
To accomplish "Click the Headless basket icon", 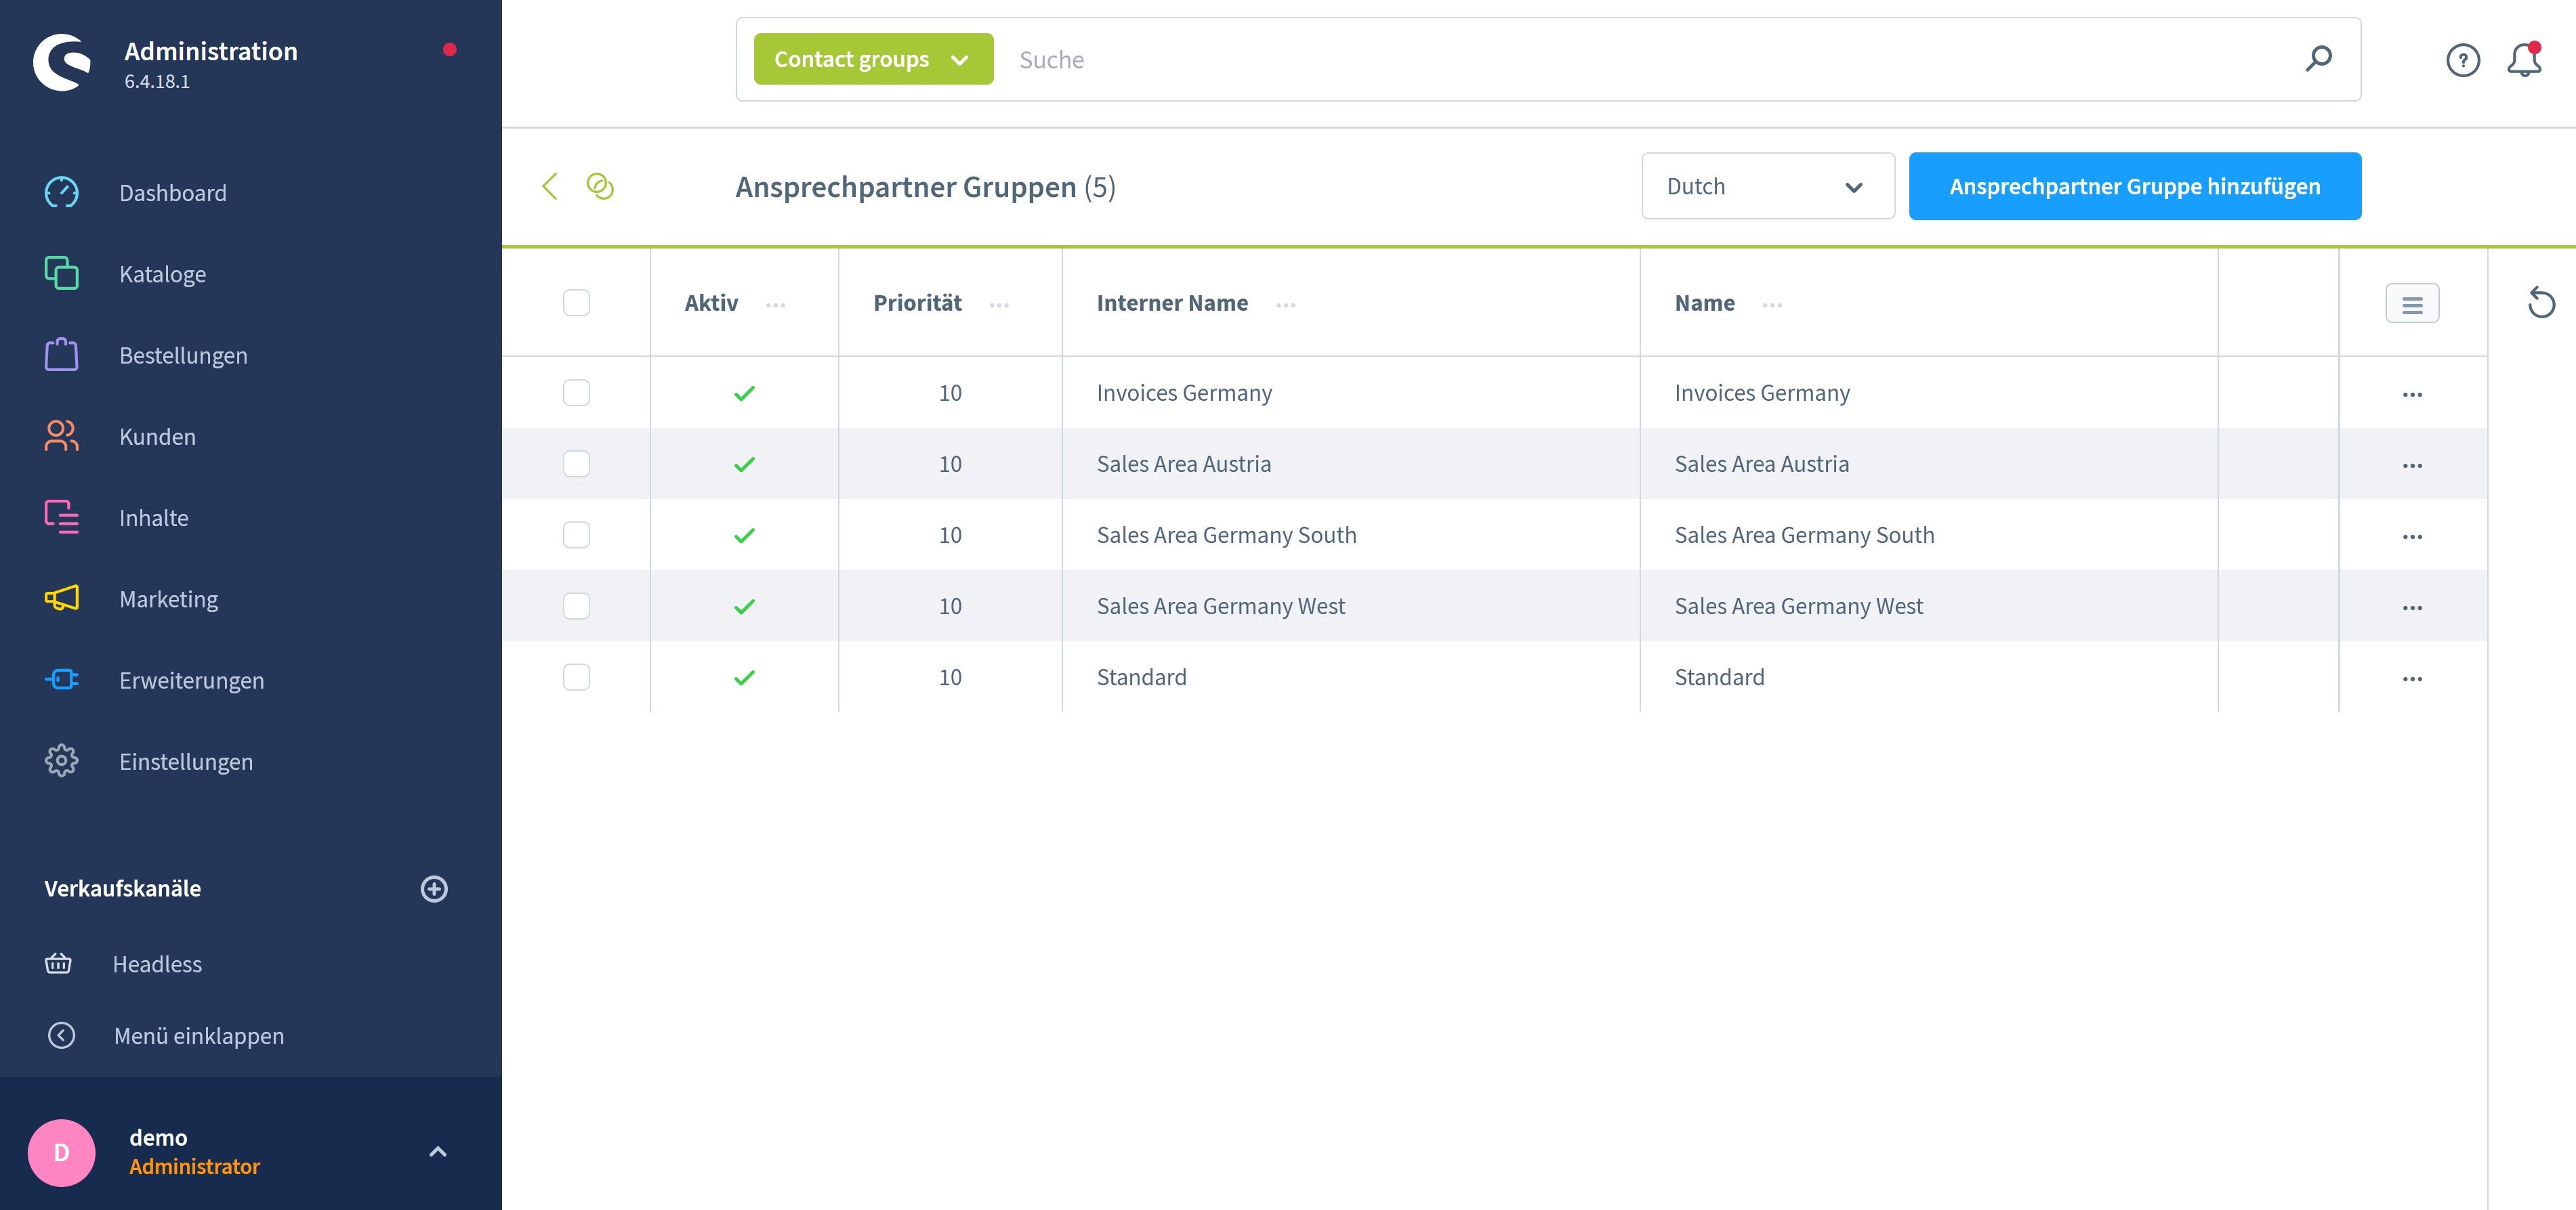I will click(58, 964).
